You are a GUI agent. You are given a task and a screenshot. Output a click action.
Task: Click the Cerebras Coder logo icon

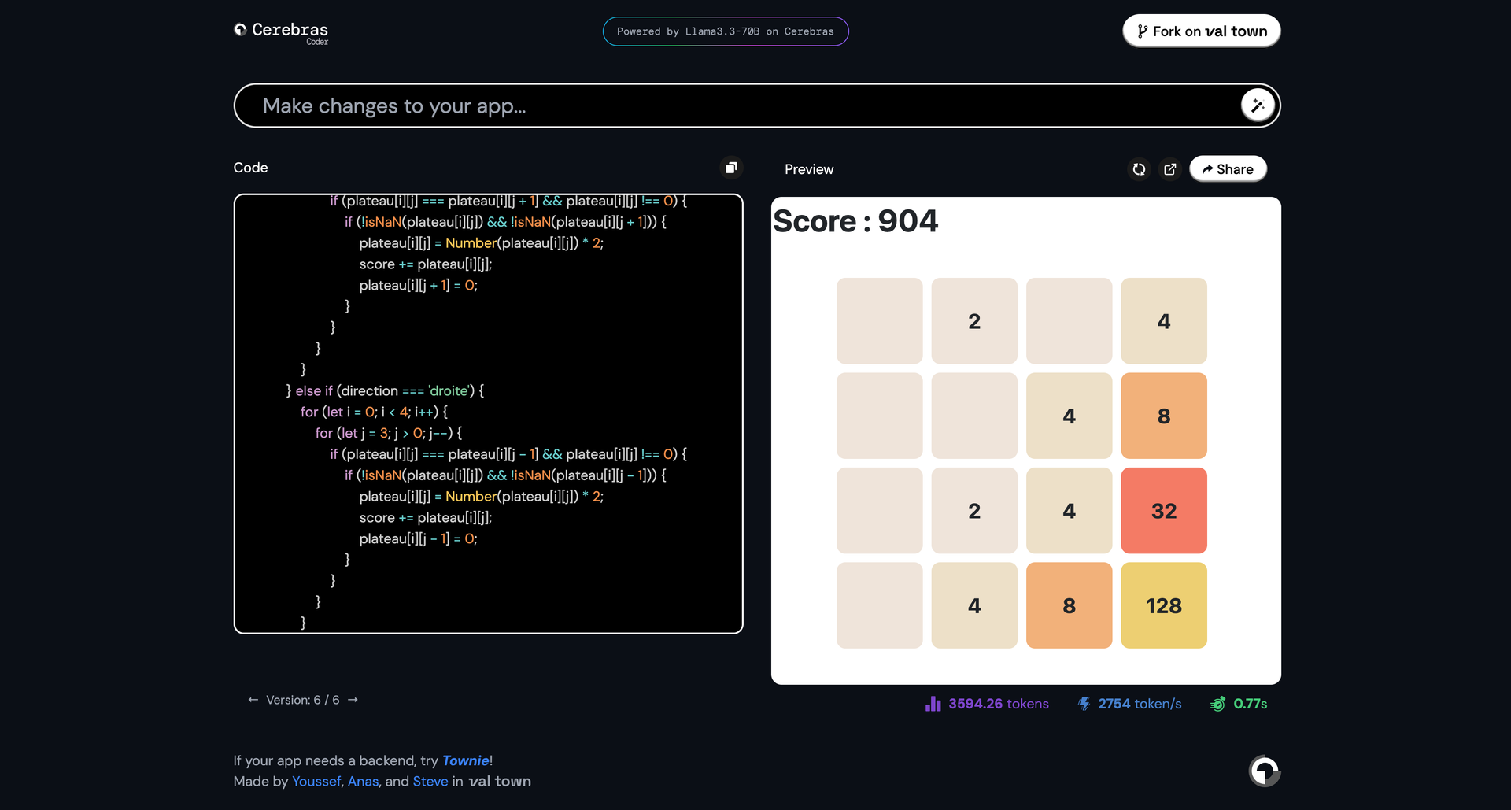(x=241, y=30)
